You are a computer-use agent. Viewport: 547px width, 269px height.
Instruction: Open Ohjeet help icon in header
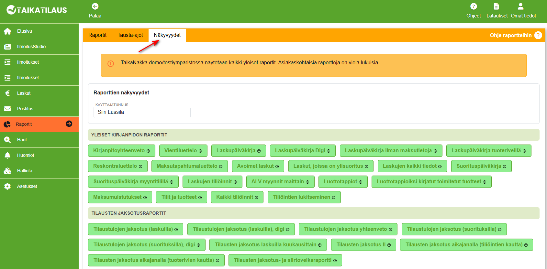473,6
